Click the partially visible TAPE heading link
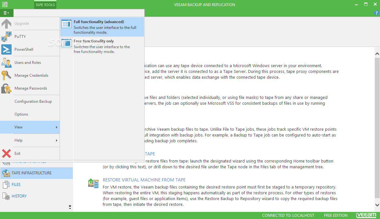Screen dimensions: 380x219 pyautogui.click(x=150, y=154)
